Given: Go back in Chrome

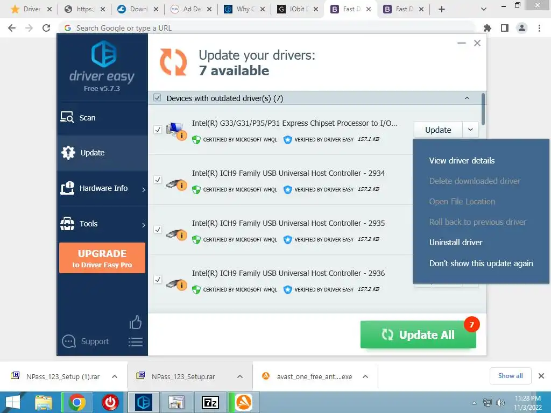Looking at the screenshot, I should [12, 28].
